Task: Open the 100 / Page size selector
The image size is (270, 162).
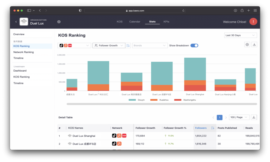Action: 239,117
